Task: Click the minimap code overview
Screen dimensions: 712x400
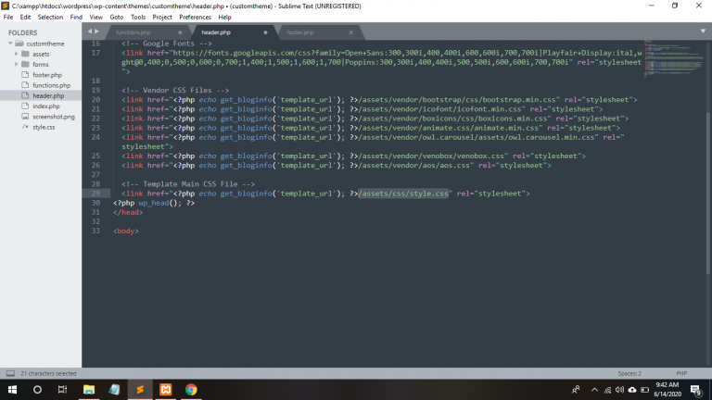Action: tap(674, 59)
